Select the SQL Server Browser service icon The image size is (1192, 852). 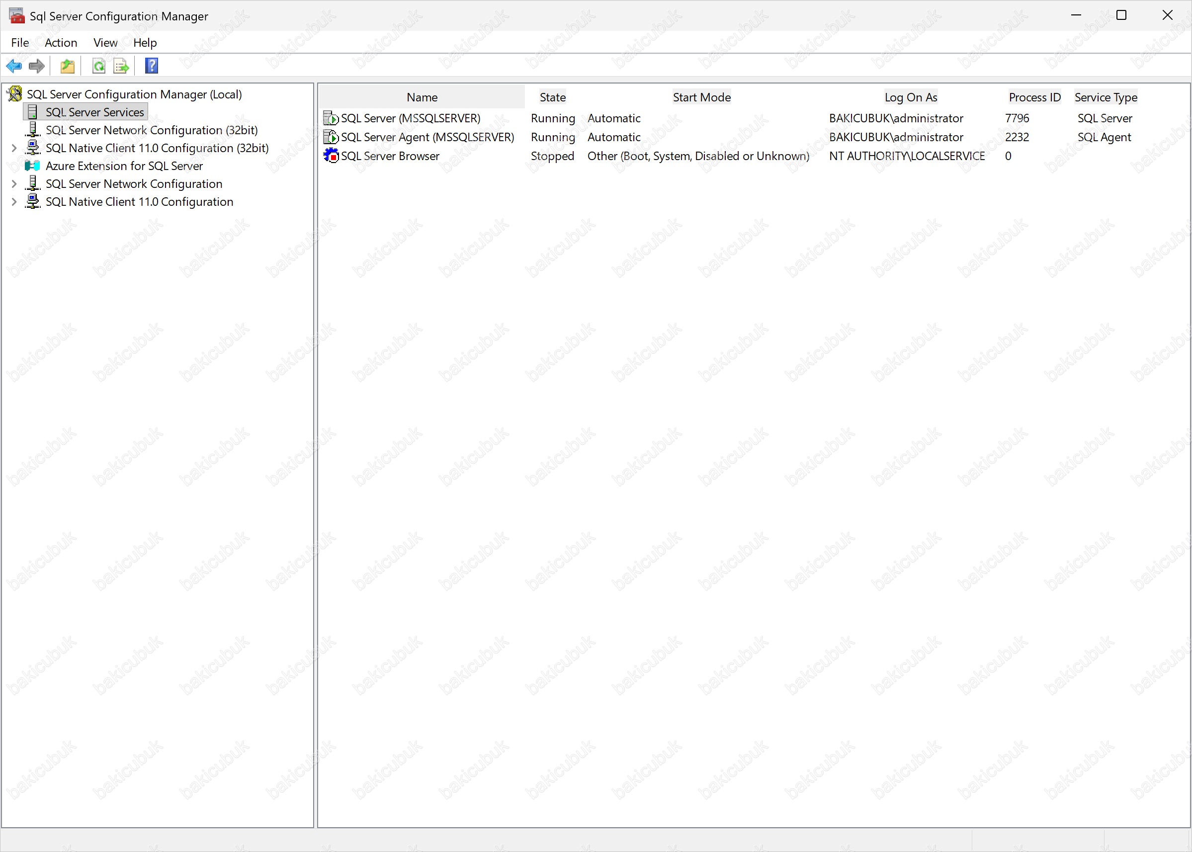tap(331, 156)
